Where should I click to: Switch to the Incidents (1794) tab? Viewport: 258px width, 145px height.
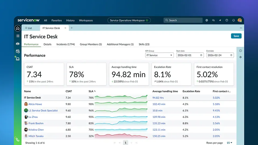[66, 44]
